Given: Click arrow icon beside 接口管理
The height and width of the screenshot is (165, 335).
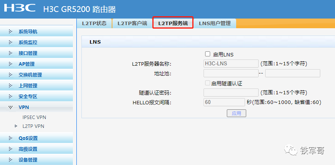Looking at the screenshot, I should (10, 53).
